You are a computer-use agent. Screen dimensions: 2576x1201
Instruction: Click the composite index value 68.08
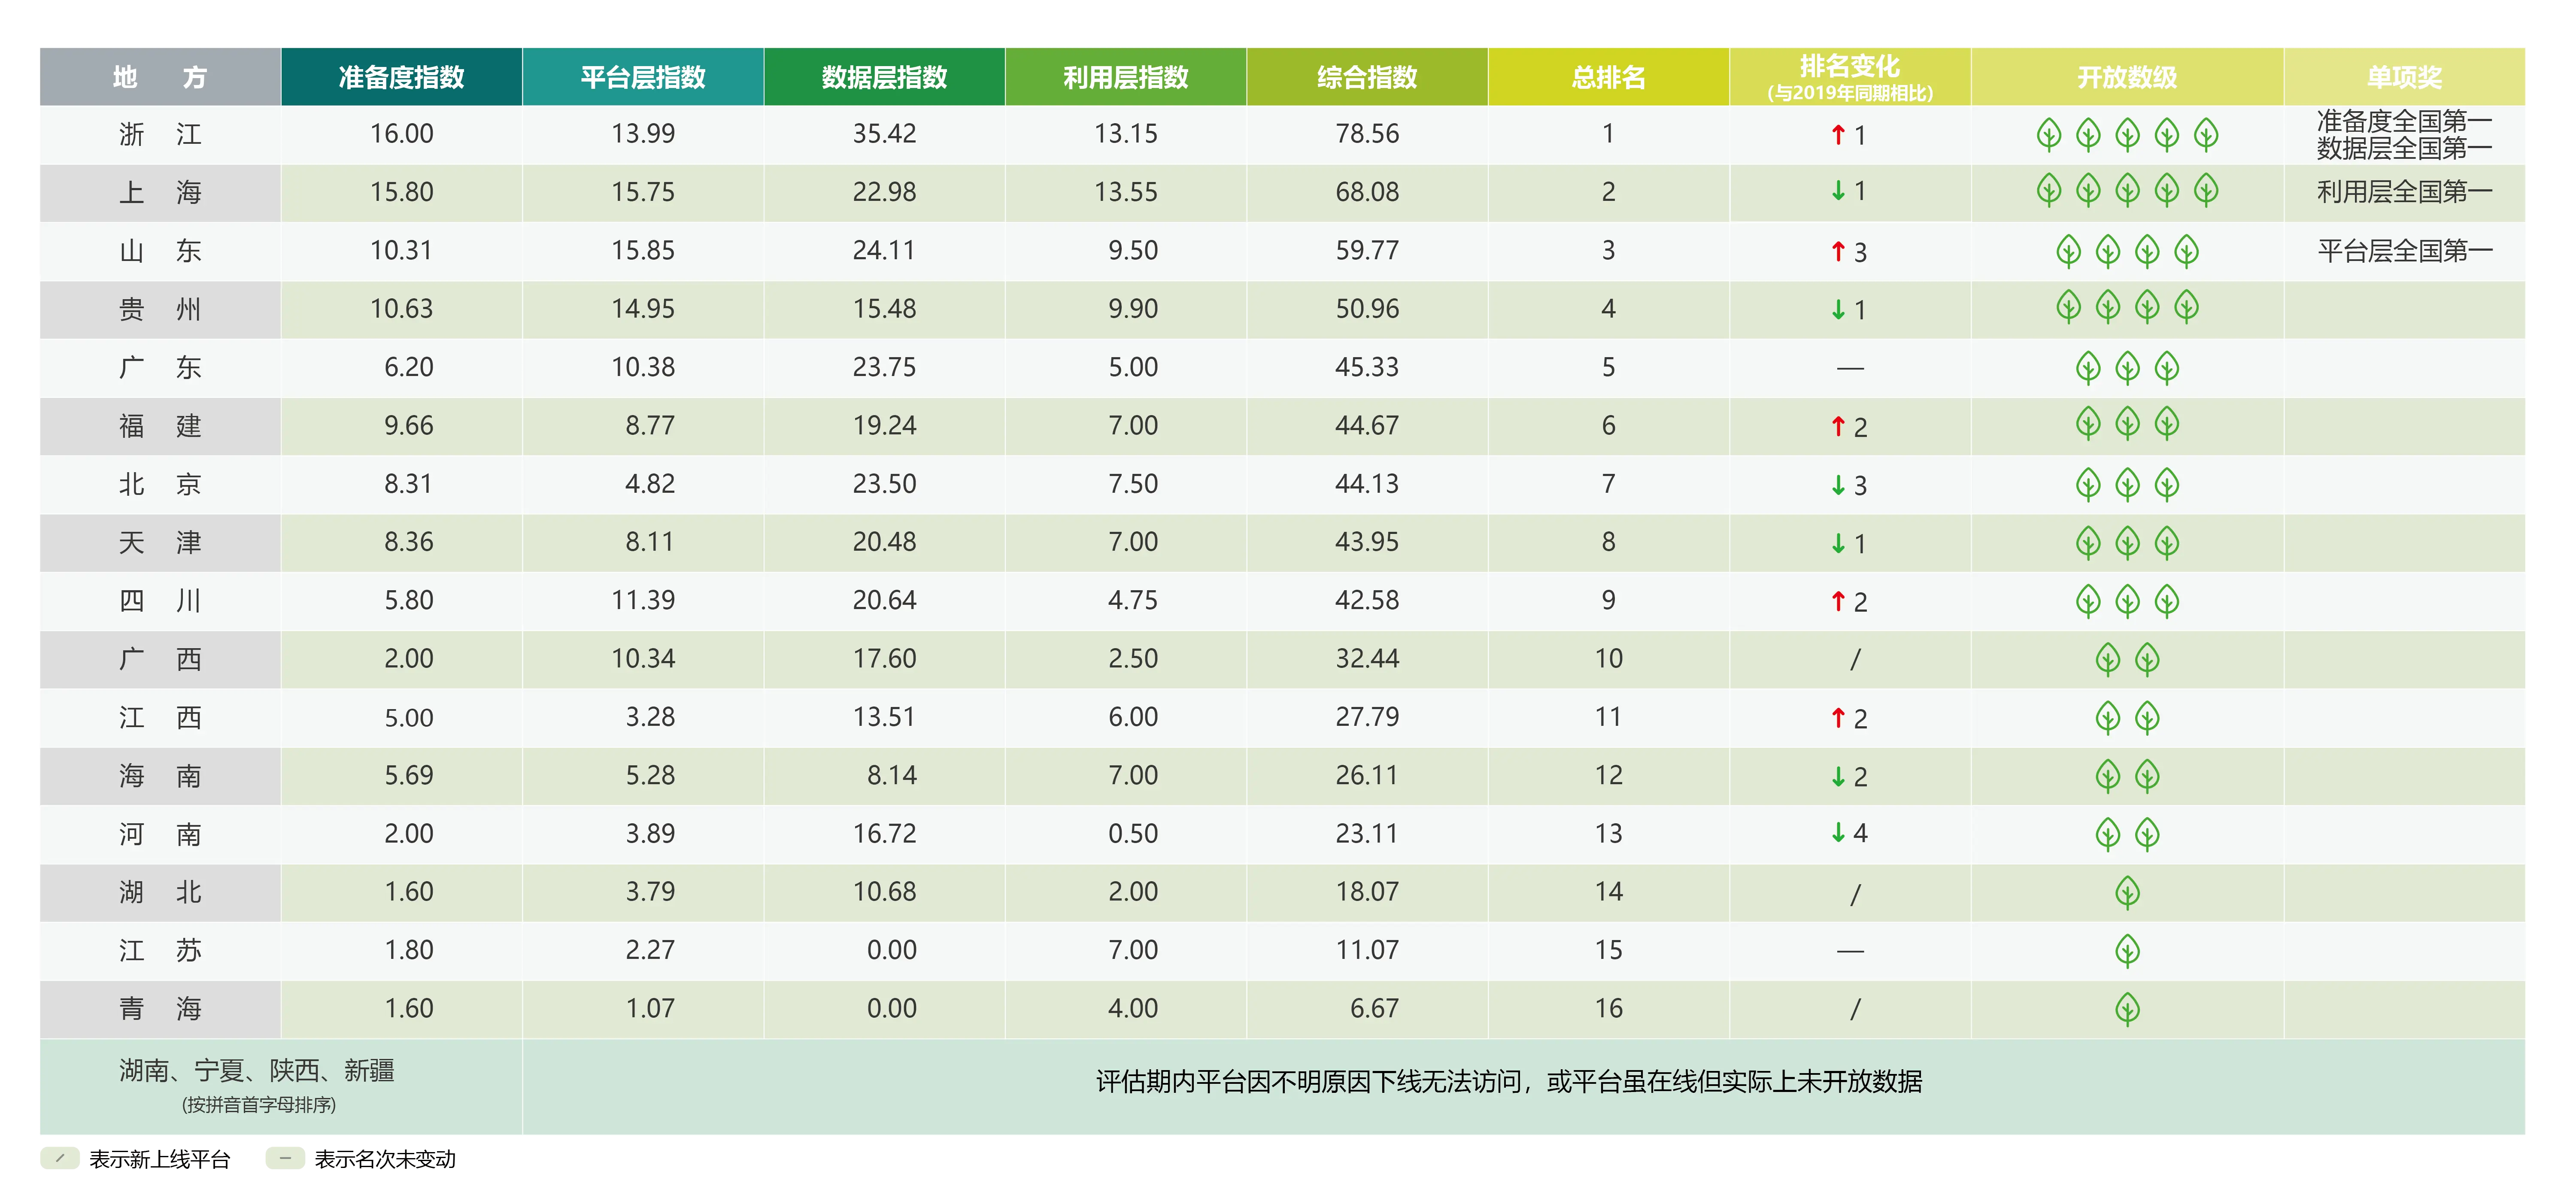1367,192
